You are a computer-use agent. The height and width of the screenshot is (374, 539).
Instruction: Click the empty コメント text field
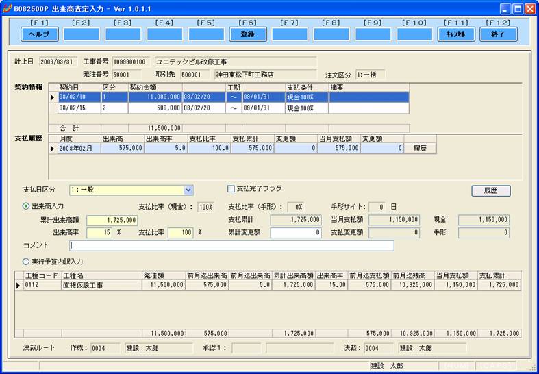tap(231, 246)
